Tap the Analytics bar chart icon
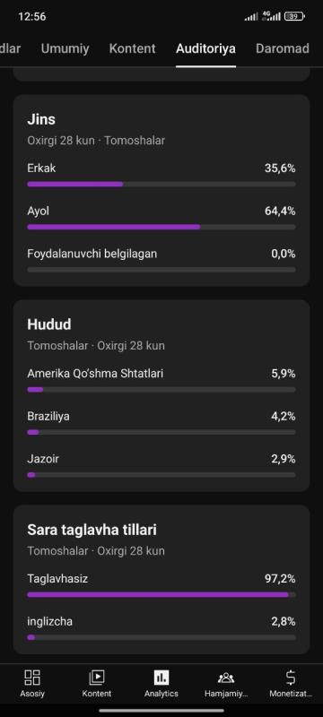The height and width of the screenshot is (717, 323). pyautogui.click(x=161, y=678)
